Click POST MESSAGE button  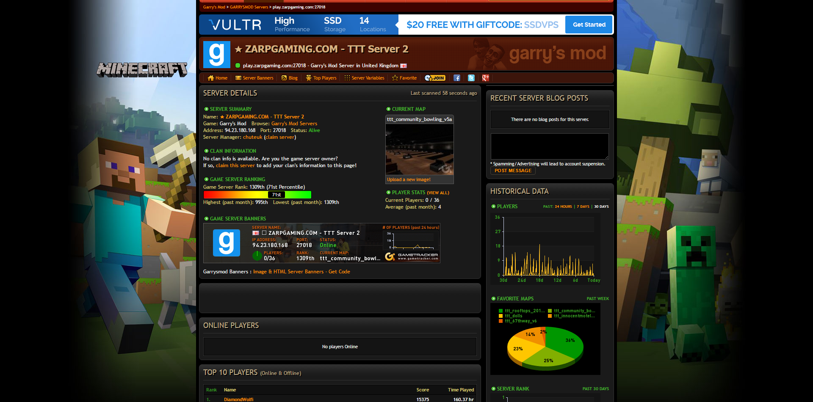click(513, 171)
